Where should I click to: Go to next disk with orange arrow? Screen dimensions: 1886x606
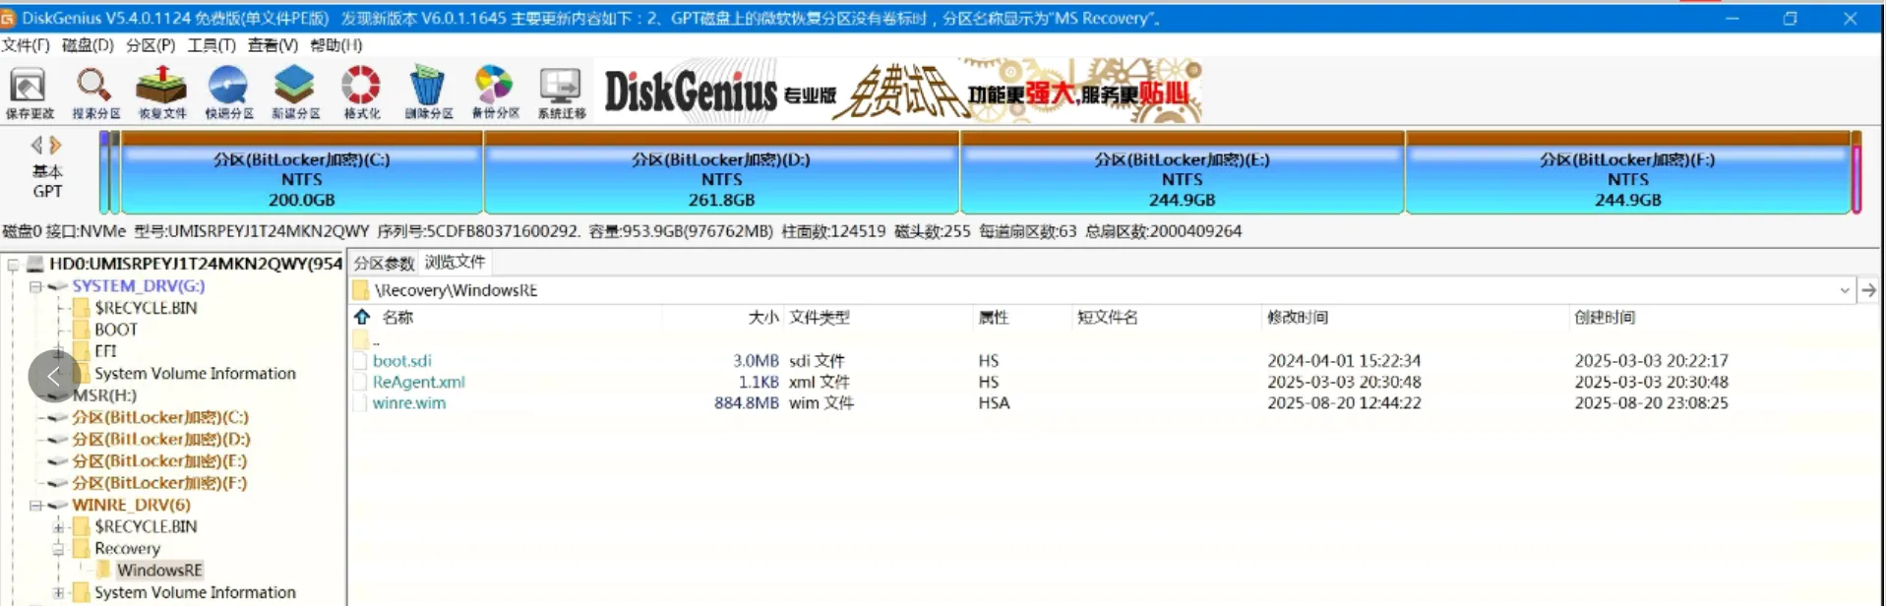tap(56, 146)
